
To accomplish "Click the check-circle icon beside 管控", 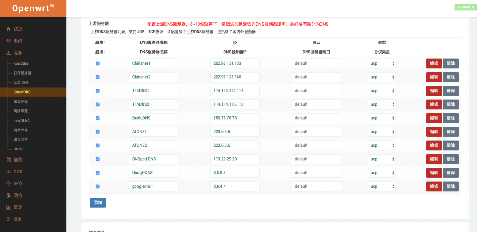I will point(8,184).
